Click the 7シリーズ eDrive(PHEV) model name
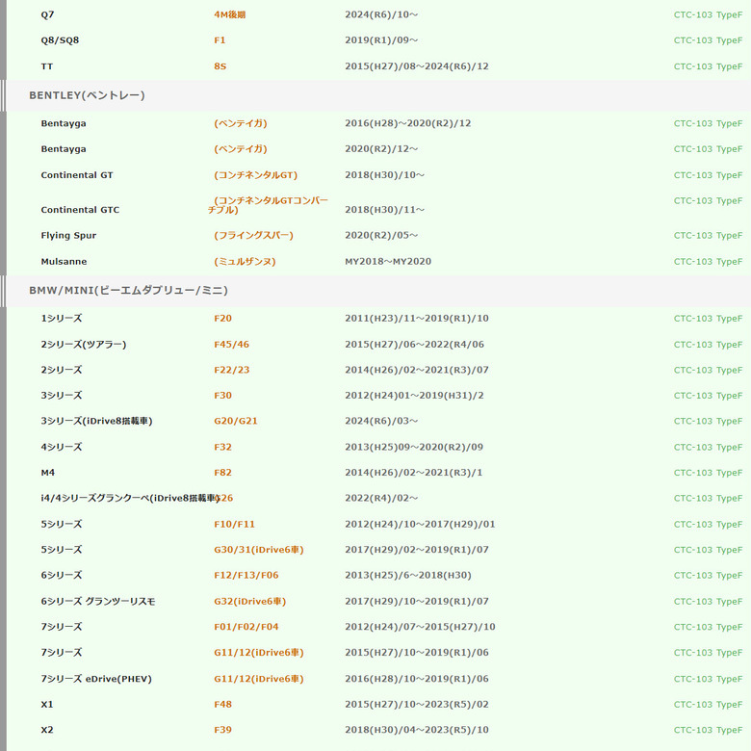 (96, 679)
